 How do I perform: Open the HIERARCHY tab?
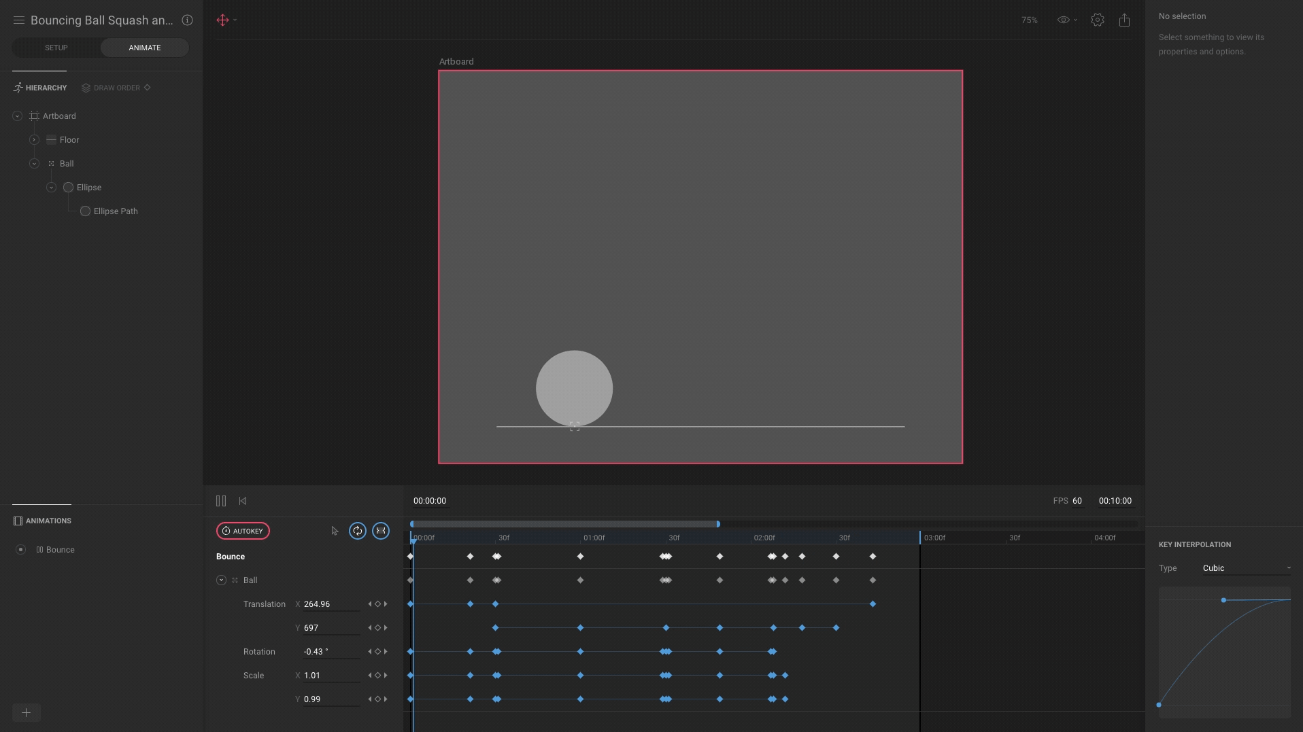point(40,88)
